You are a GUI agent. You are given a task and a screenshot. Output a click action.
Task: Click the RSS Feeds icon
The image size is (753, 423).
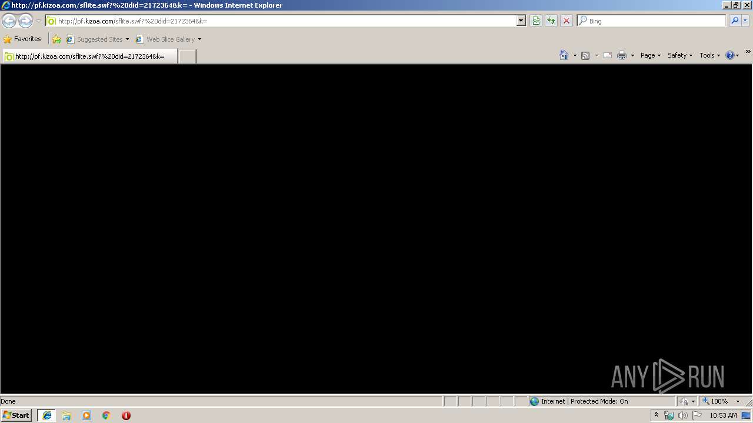coord(585,55)
